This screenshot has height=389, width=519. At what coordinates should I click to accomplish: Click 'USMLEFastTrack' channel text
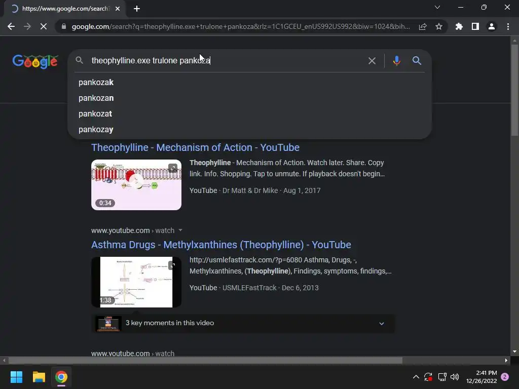[x=249, y=288]
